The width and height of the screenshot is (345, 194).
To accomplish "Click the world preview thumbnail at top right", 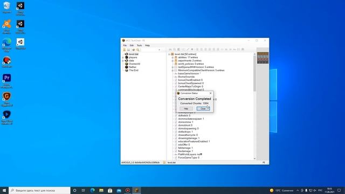I will 263,58.
